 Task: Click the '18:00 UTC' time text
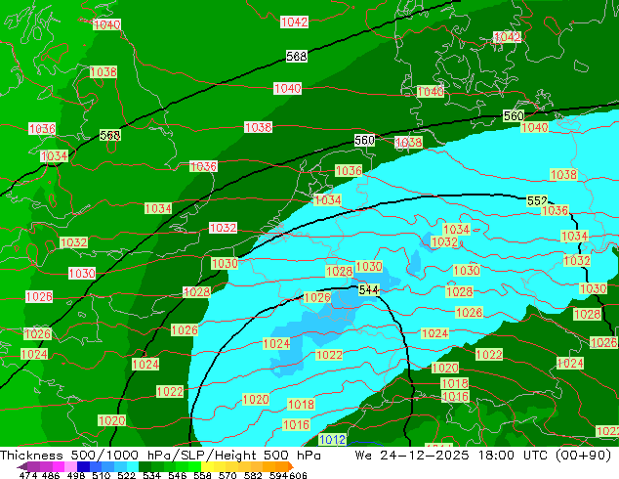(x=513, y=456)
